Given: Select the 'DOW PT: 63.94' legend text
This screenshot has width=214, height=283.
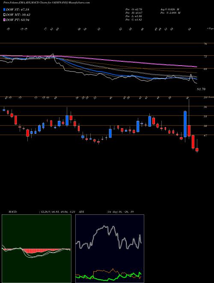Looking at the screenshot, I should click(18, 20).
